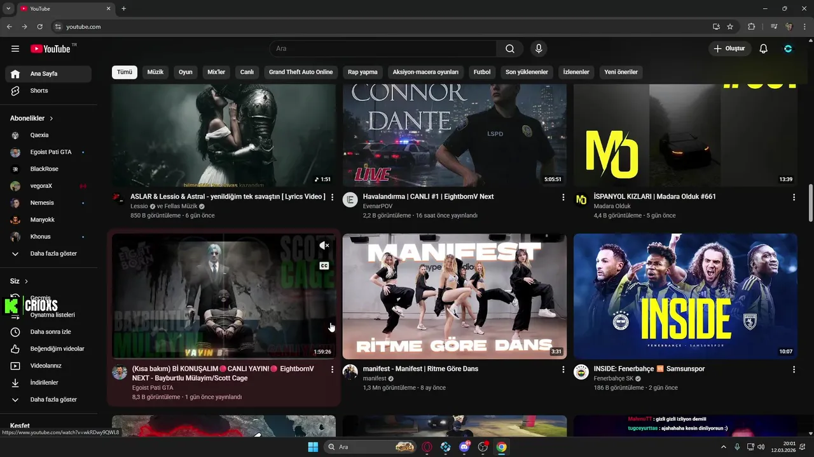
Task: Toggle captions on preview video
Action: (x=324, y=266)
